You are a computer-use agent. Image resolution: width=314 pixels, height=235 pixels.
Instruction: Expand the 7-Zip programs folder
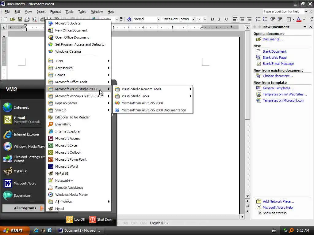click(79, 61)
